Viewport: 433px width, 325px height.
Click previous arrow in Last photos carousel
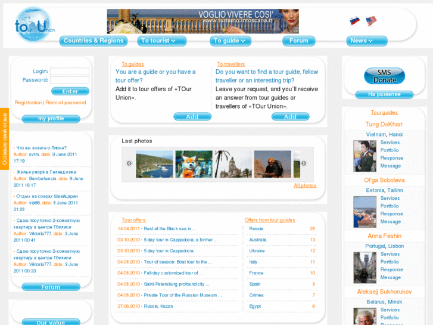(x=129, y=163)
